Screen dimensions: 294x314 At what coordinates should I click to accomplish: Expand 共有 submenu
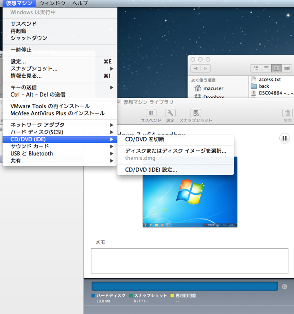pyautogui.click(x=60, y=161)
